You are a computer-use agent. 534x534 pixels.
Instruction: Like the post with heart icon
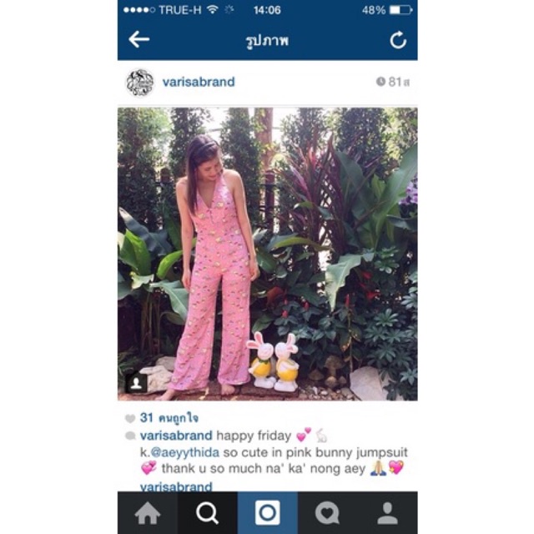(x=130, y=419)
